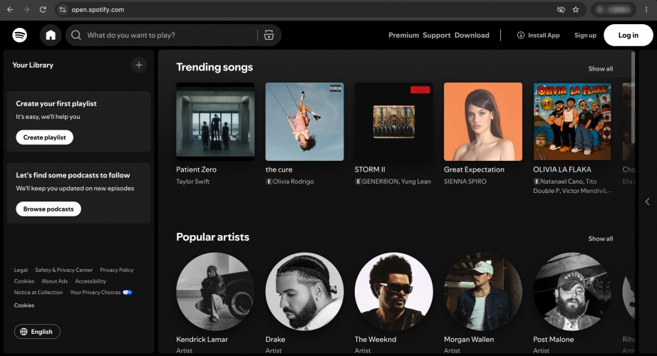This screenshot has height=356, width=657.
Task: Reload the page with refresh icon
Action: pos(43,10)
